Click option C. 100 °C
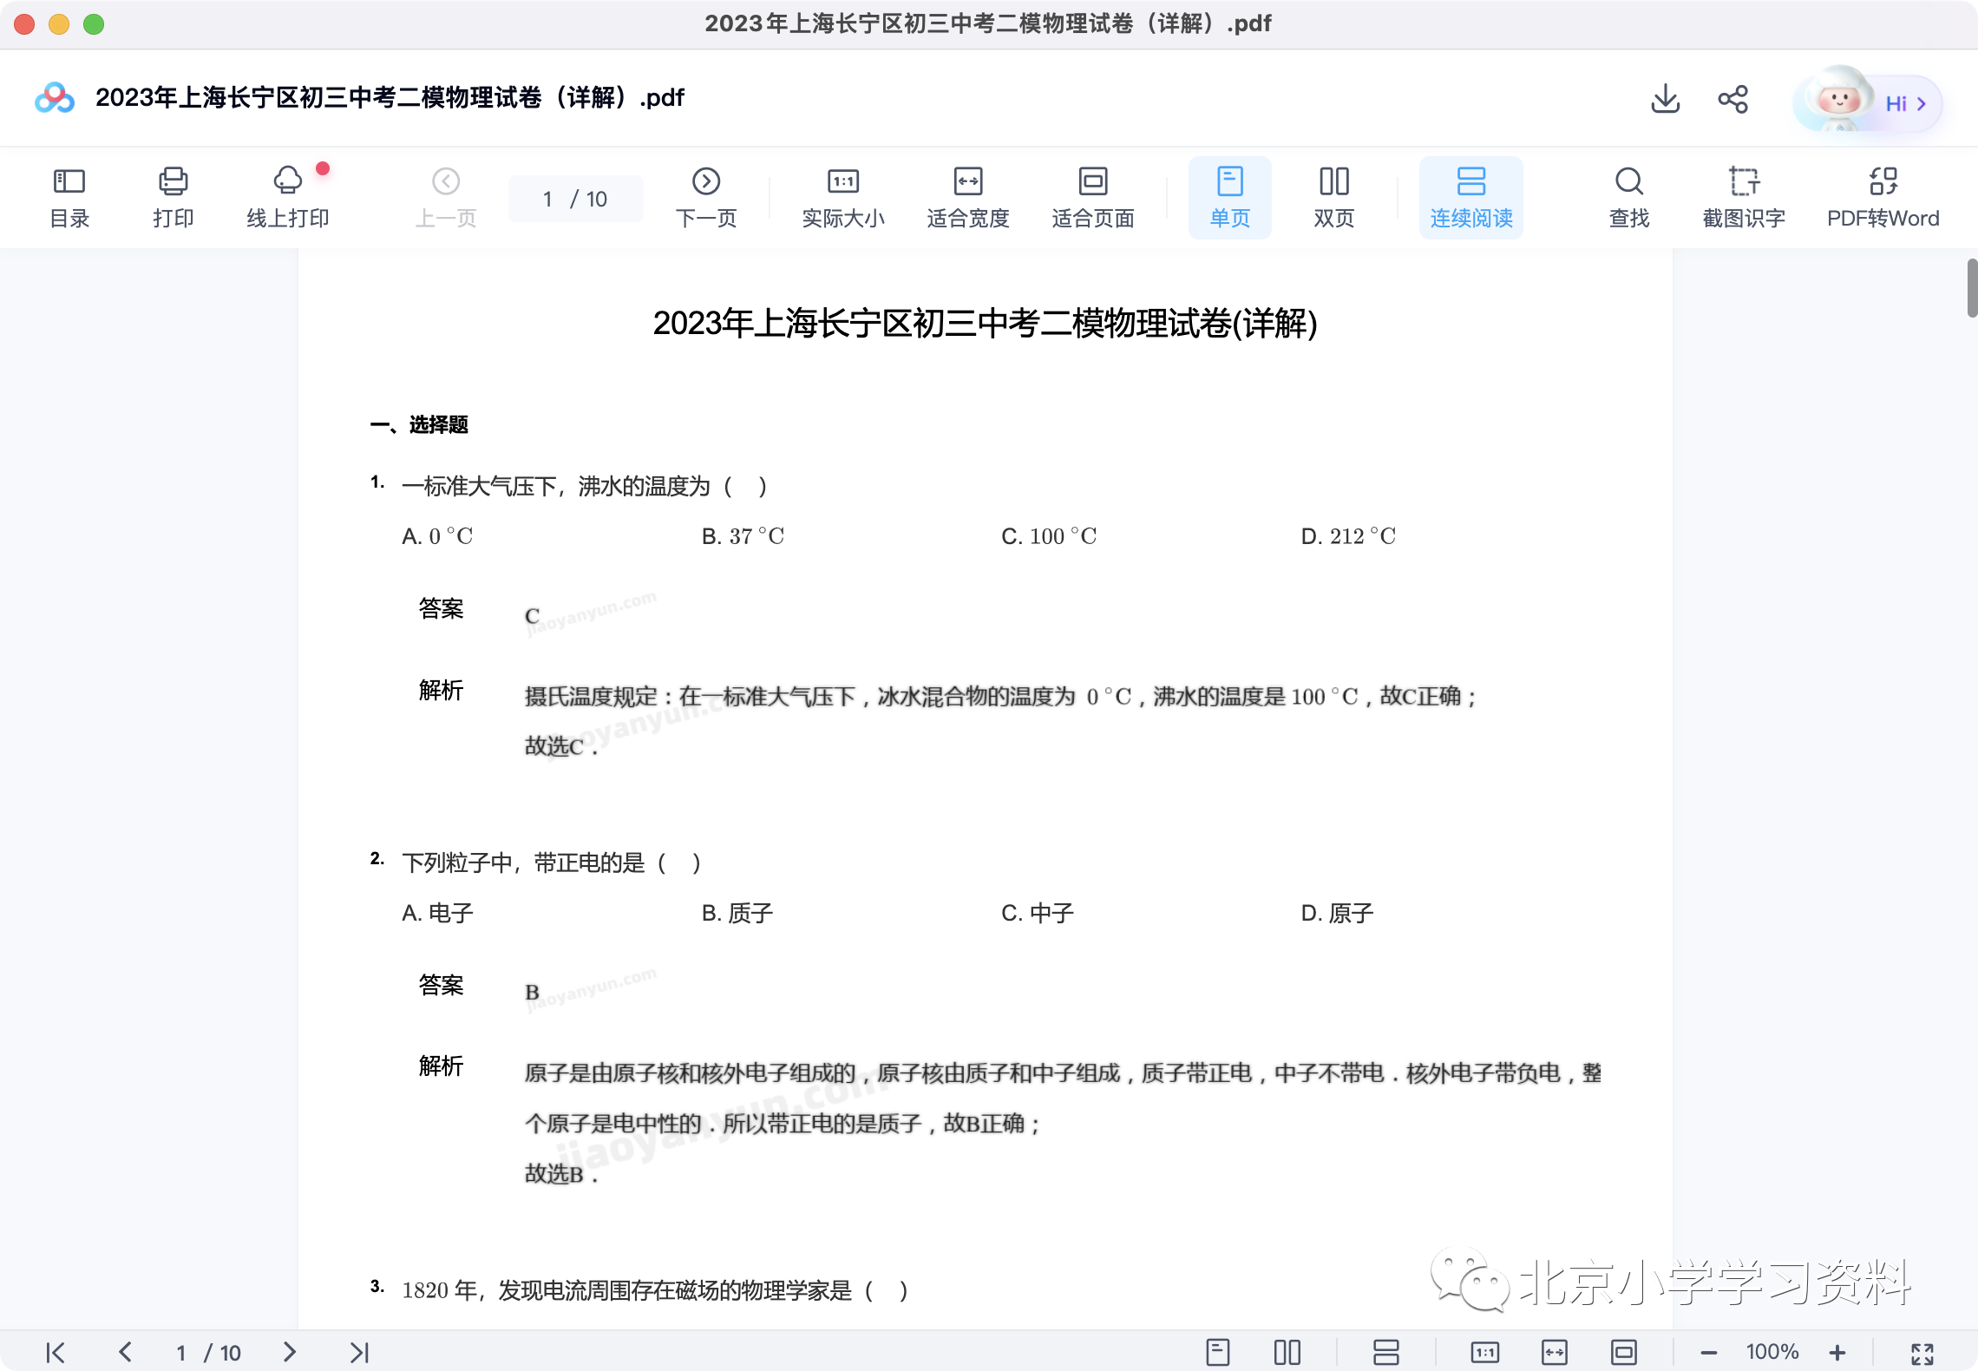Viewport: 1978px width, 1371px height. pyautogui.click(x=1049, y=536)
